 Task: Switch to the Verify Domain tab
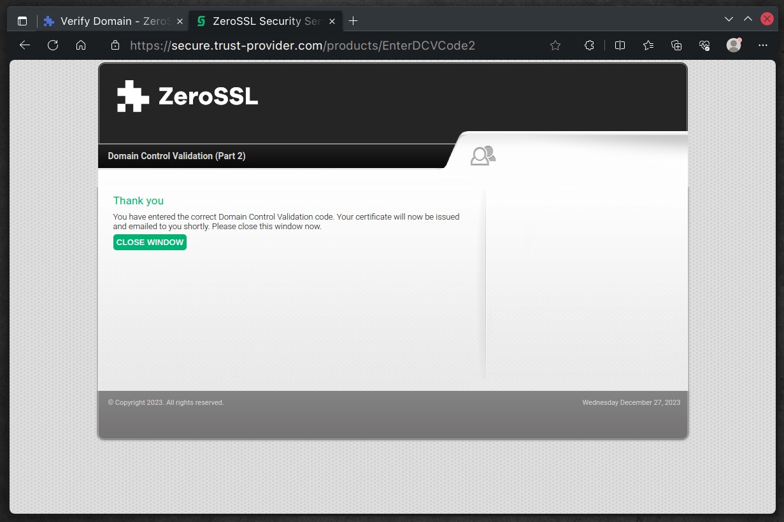(x=115, y=21)
